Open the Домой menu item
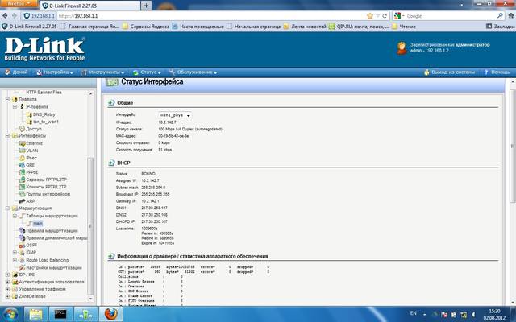This screenshot has width=516, height=322. (x=16, y=72)
